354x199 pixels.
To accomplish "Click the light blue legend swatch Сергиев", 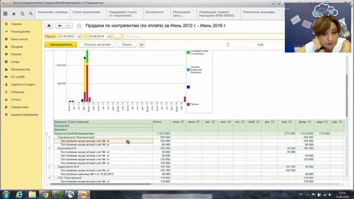I will click(188, 70).
